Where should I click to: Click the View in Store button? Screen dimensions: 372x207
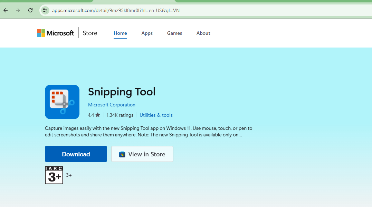point(142,154)
